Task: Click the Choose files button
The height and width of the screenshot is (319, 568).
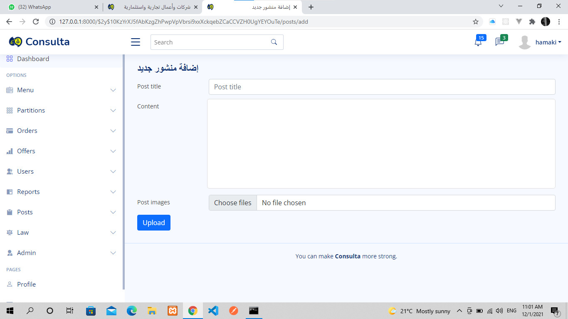Action: coord(233,203)
